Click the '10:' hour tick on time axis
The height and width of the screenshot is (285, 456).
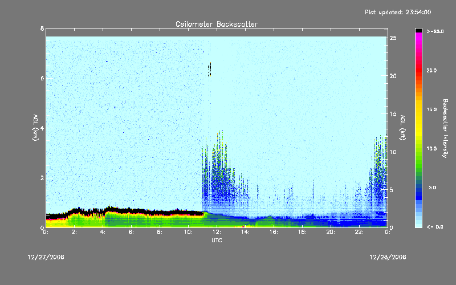coord(188,232)
